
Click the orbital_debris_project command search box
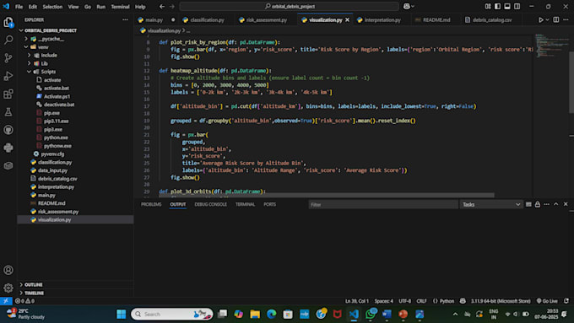pos(290,6)
